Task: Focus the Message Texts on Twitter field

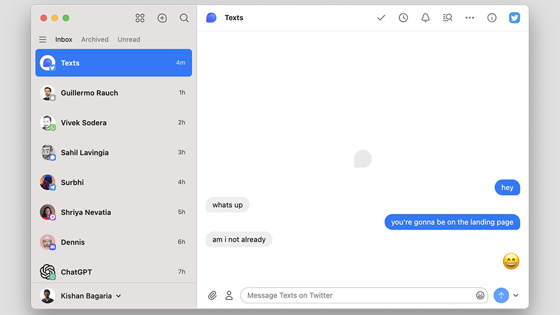Action: [358, 295]
